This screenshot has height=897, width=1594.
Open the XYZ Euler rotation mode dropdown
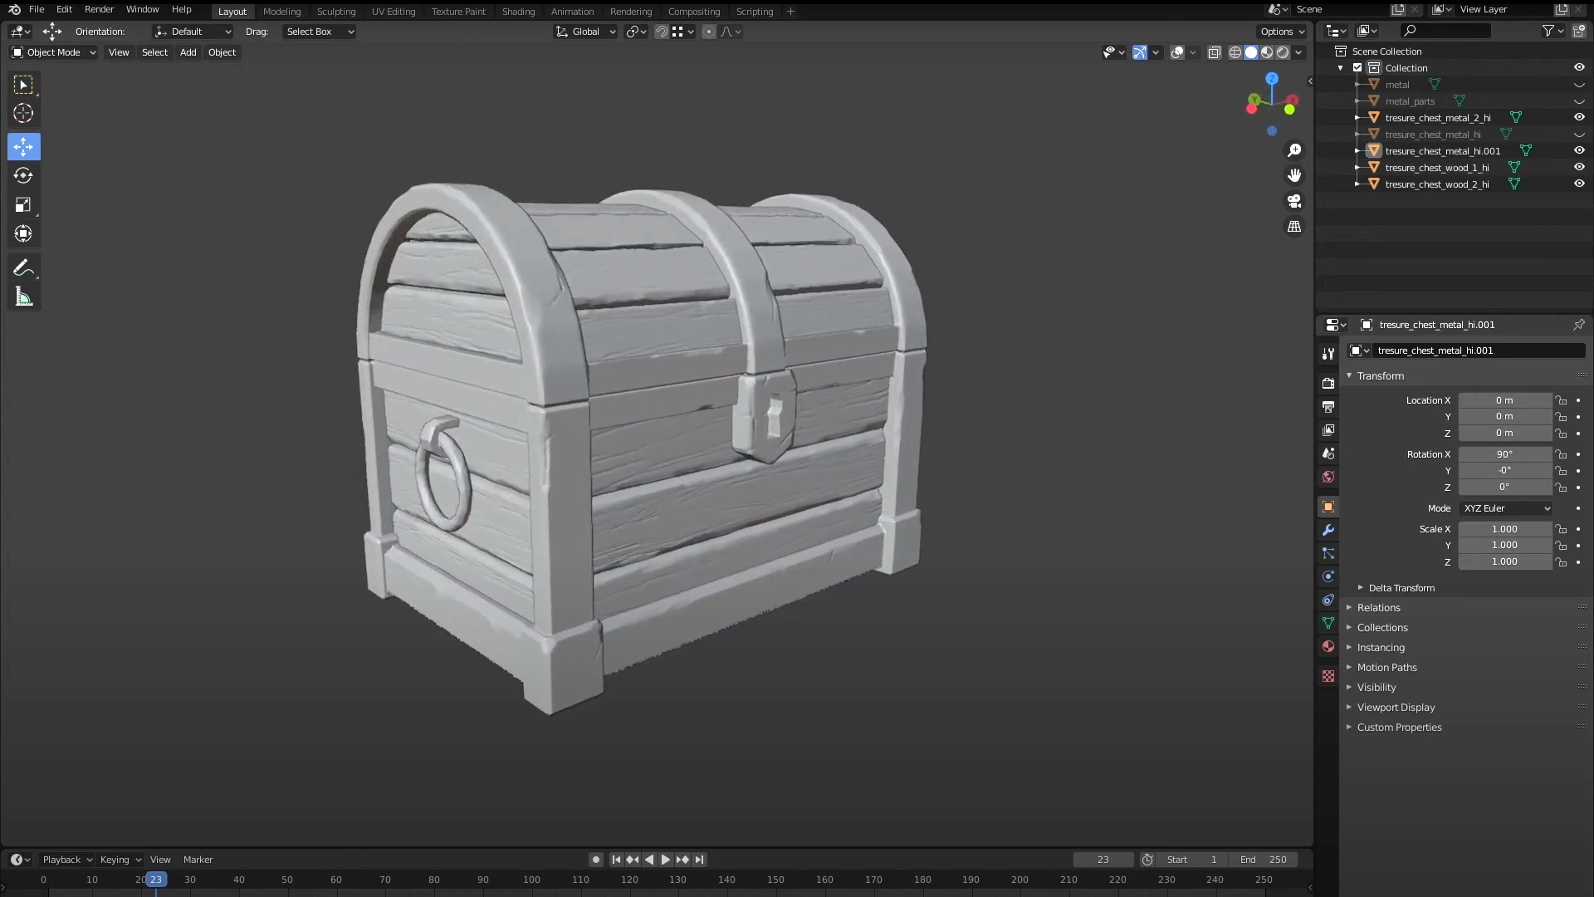click(x=1506, y=508)
